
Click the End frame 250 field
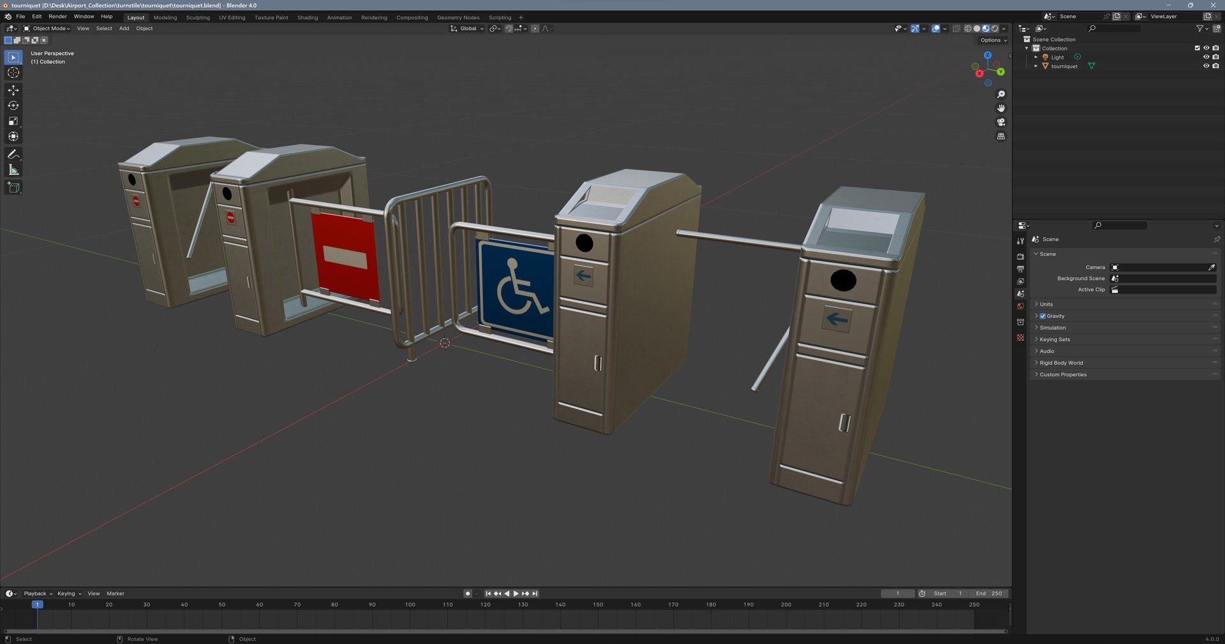coord(988,594)
